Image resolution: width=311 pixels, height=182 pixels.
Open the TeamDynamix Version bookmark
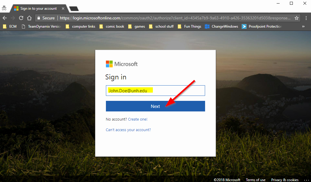click(x=41, y=26)
